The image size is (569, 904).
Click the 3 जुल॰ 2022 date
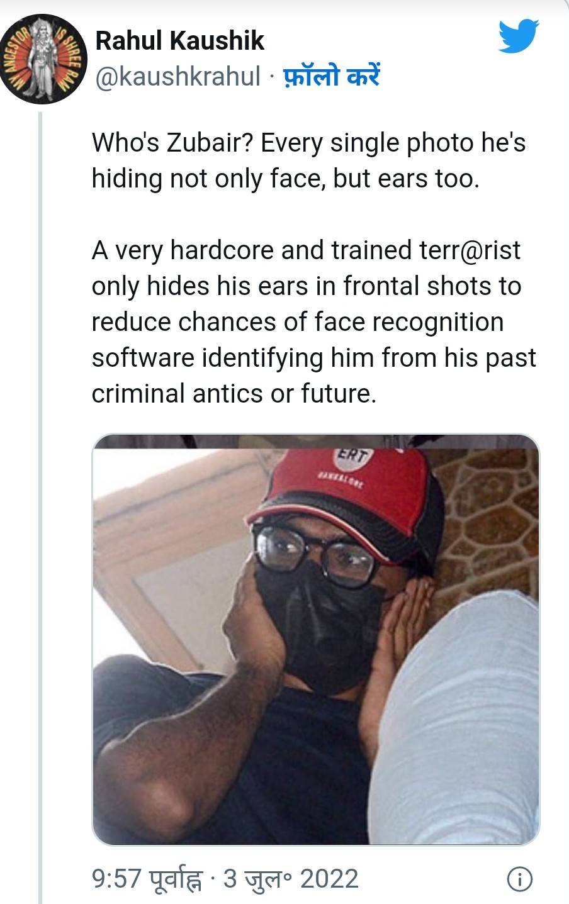pyautogui.click(x=291, y=879)
